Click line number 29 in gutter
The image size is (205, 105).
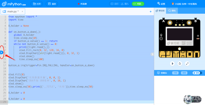[x=5, y=102]
